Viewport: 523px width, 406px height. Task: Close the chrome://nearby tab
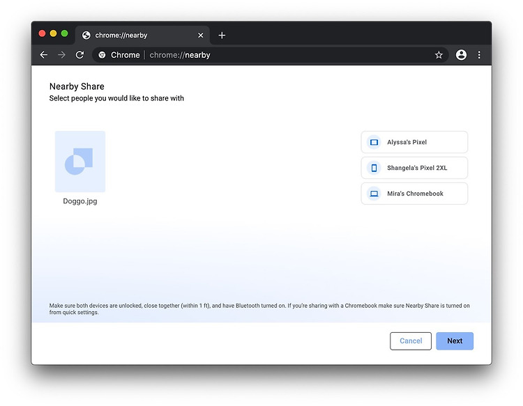pos(200,36)
